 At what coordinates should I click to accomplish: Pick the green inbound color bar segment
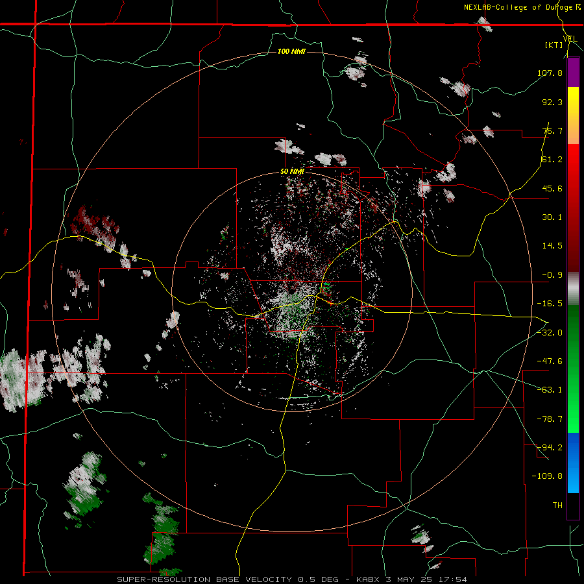click(573, 369)
